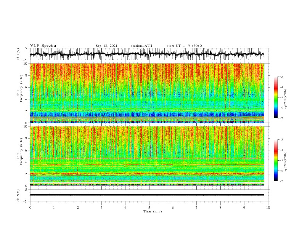Click time axis tick label "2"
This screenshot has width=302, height=233.
point(78,207)
